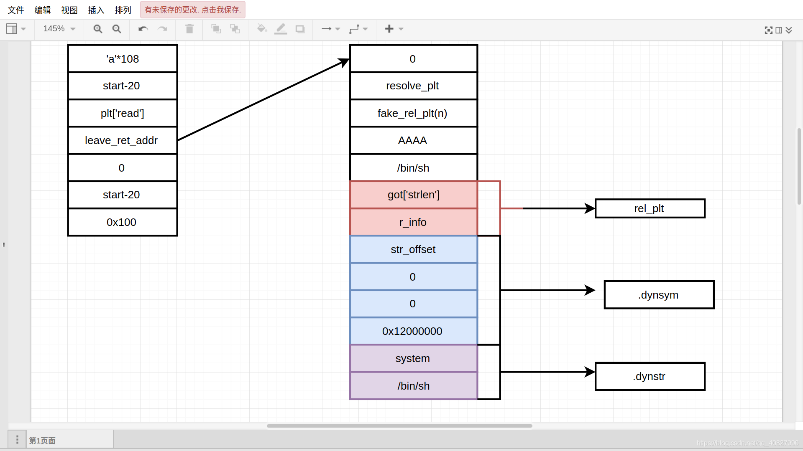The height and width of the screenshot is (451, 803).
Task: Select the .dynsym label box
Action: point(659,295)
